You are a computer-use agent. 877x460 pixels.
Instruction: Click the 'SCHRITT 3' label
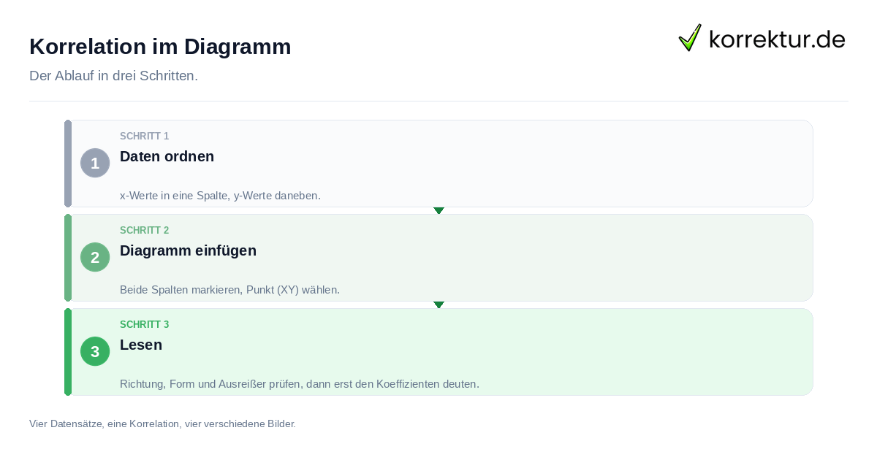pos(144,324)
